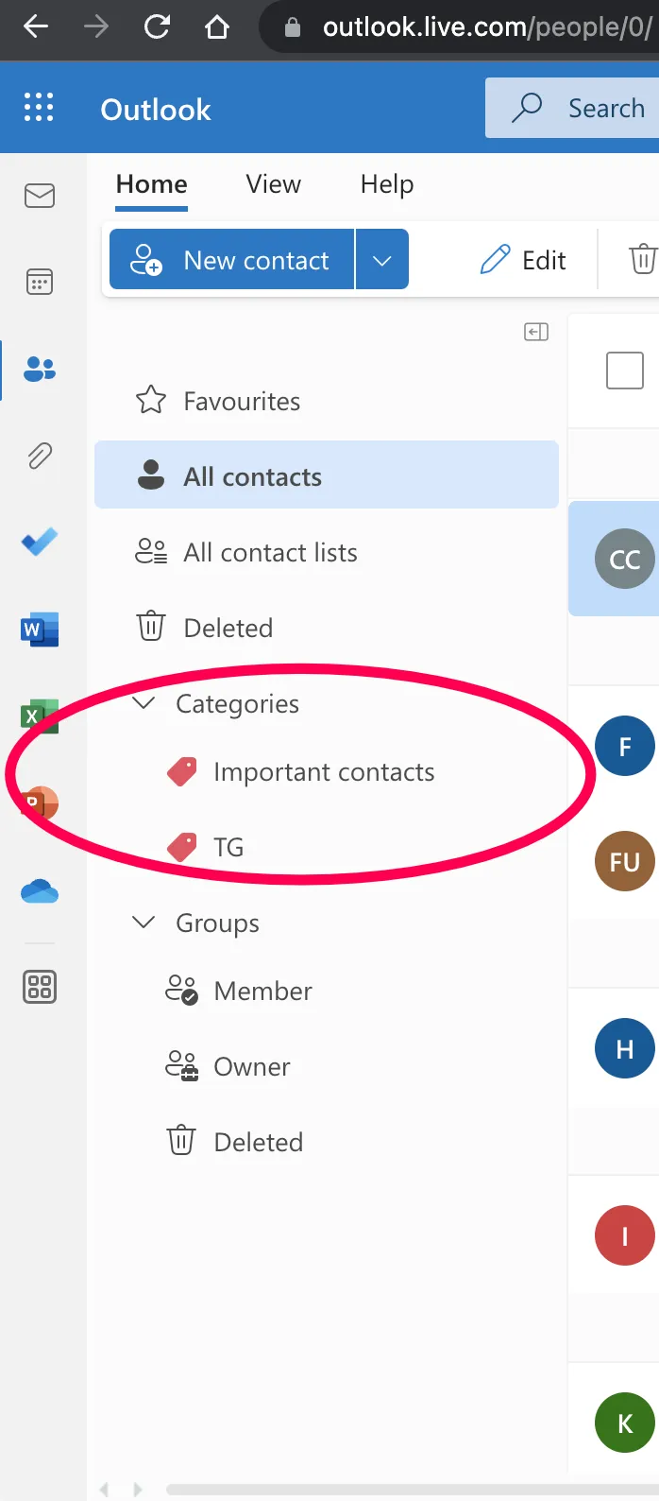Open the To Do checkmark icon
Viewport: 659px width, 1501px height.
[x=40, y=542]
